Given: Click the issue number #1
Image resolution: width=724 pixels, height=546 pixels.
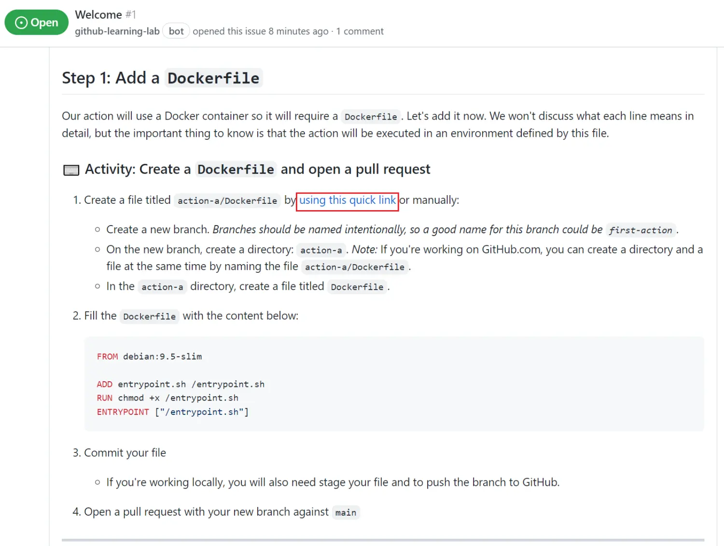Looking at the screenshot, I should (x=131, y=14).
